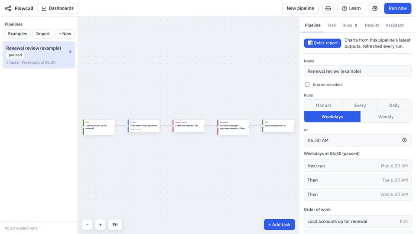The width and height of the screenshot is (416, 234).
Task: Zoom out the canvas with minus button
Action: click(87, 225)
